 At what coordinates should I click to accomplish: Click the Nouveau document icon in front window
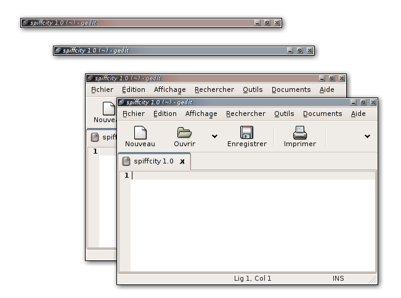click(140, 133)
